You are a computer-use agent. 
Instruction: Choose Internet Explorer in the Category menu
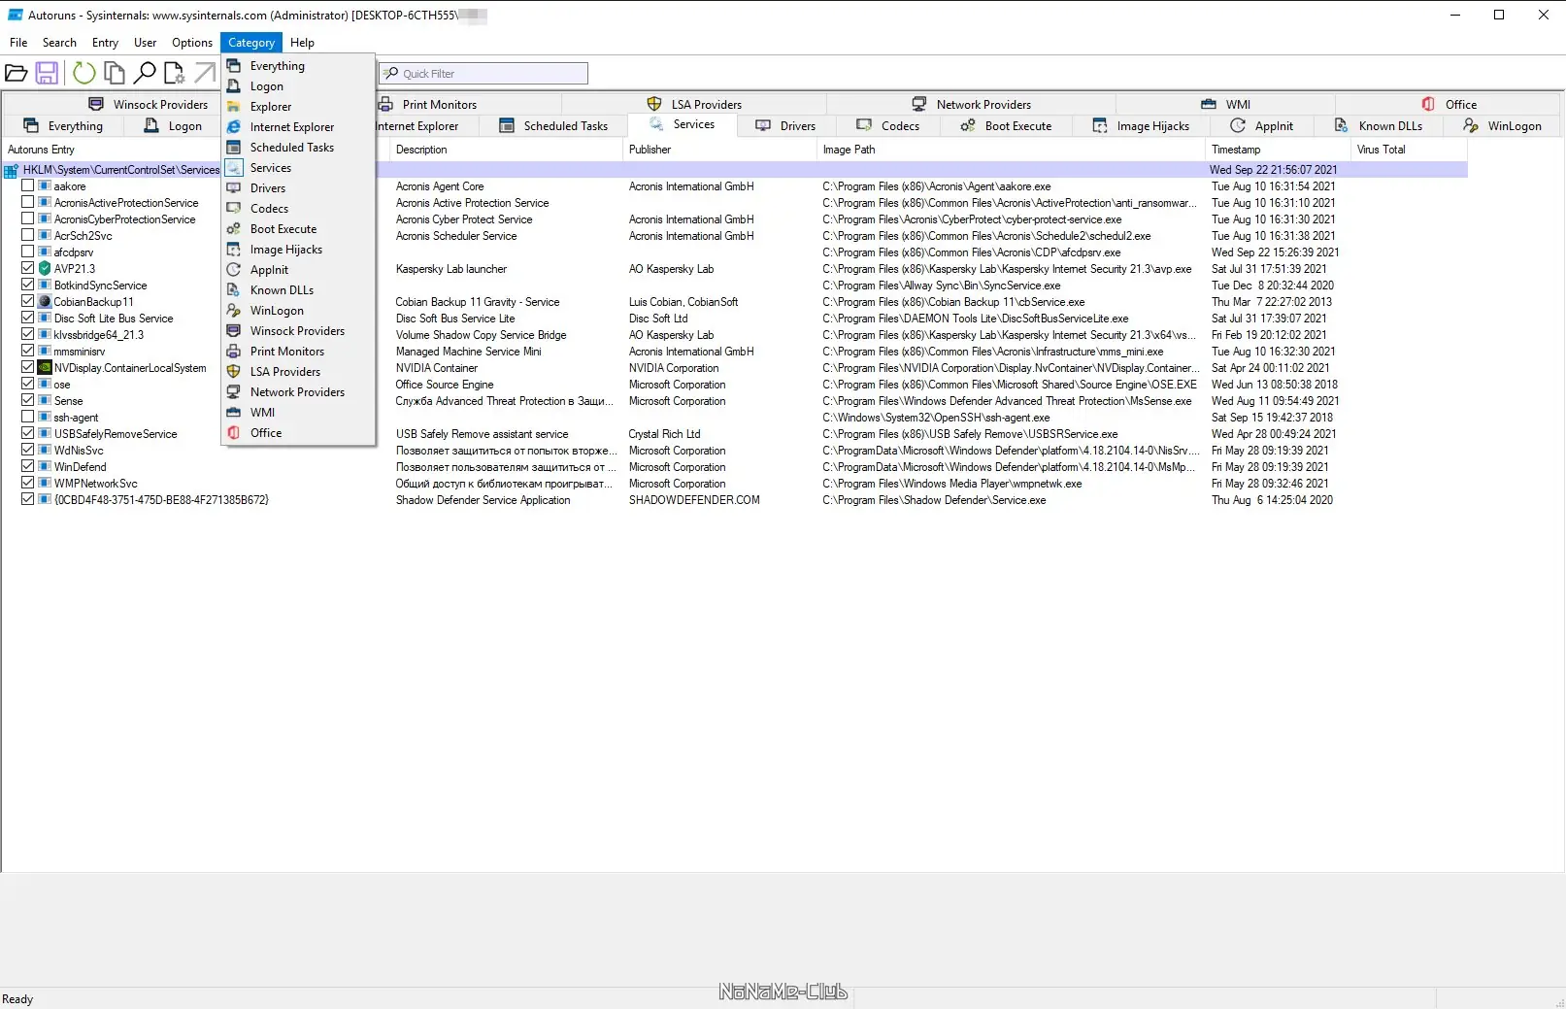[299, 127]
